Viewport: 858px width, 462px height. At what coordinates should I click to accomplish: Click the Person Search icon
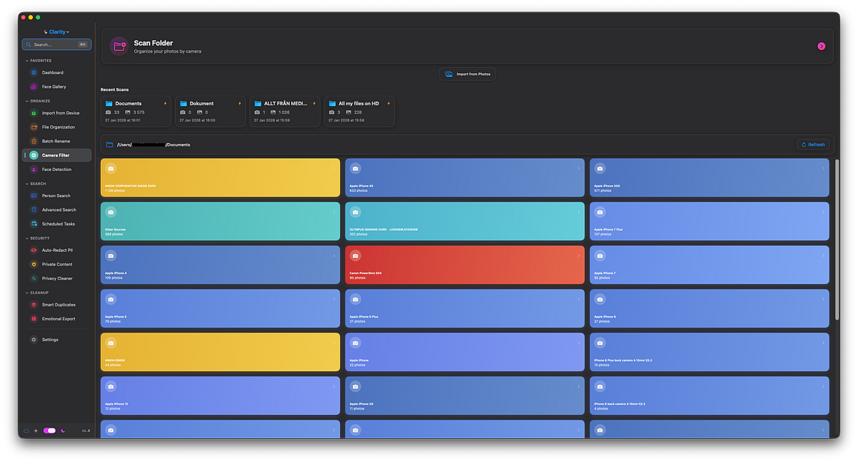coord(33,196)
